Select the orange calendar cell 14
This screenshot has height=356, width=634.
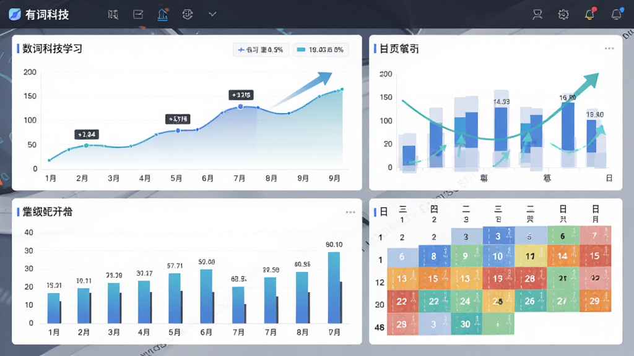pos(563,256)
